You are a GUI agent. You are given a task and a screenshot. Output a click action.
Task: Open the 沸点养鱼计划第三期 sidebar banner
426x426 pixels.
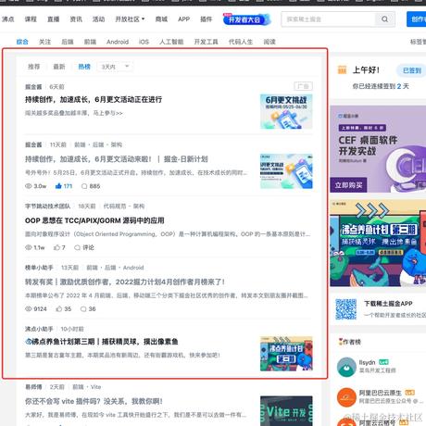[x=378, y=244]
